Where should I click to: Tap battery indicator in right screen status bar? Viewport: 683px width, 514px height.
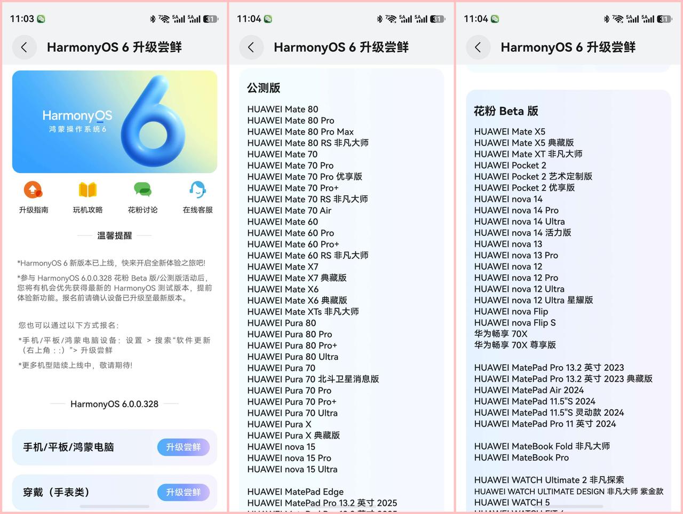click(x=664, y=19)
